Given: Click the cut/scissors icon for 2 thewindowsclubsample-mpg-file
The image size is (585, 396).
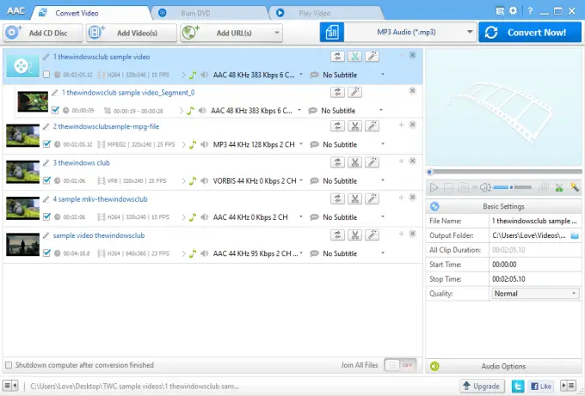Looking at the screenshot, I should coord(354,126).
